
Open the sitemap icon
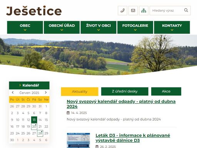pos(144,10)
